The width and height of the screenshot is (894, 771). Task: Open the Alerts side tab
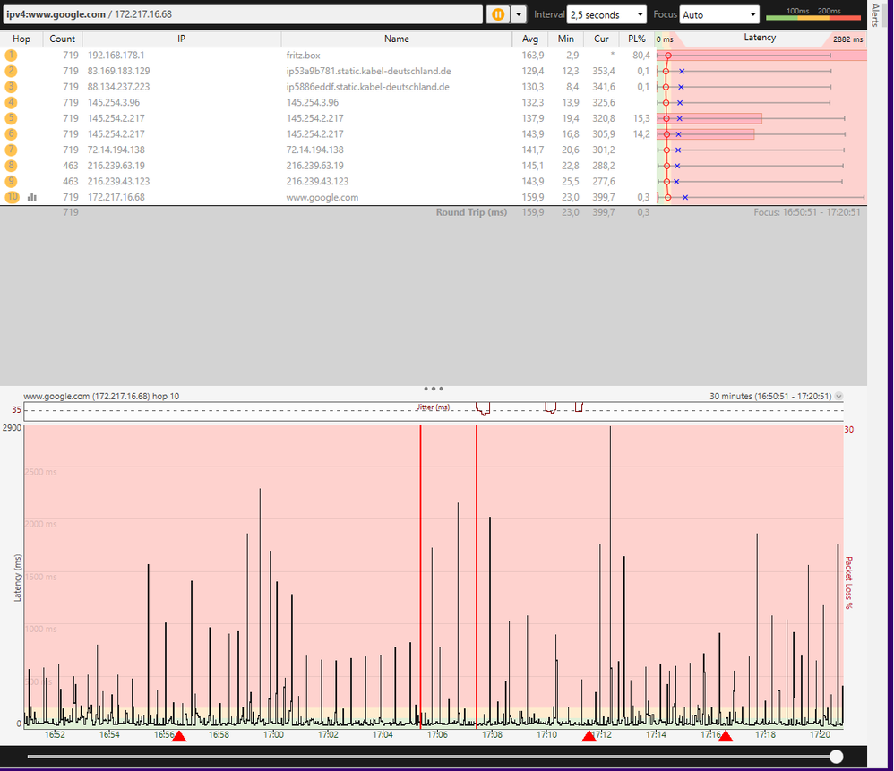tap(876, 15)
